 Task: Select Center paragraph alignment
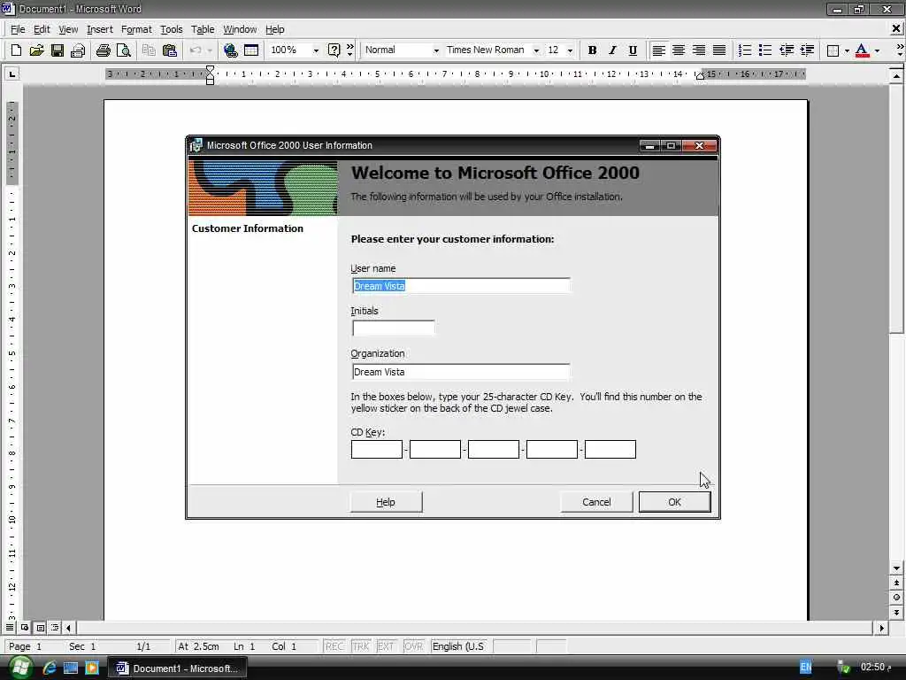click(x=679, y=50)
